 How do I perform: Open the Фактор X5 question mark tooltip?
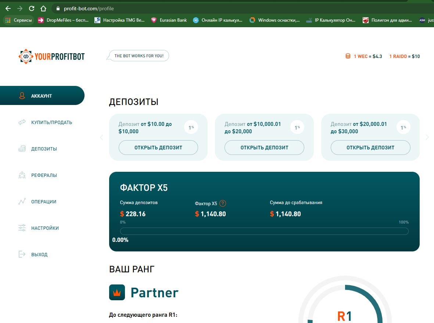223,203
